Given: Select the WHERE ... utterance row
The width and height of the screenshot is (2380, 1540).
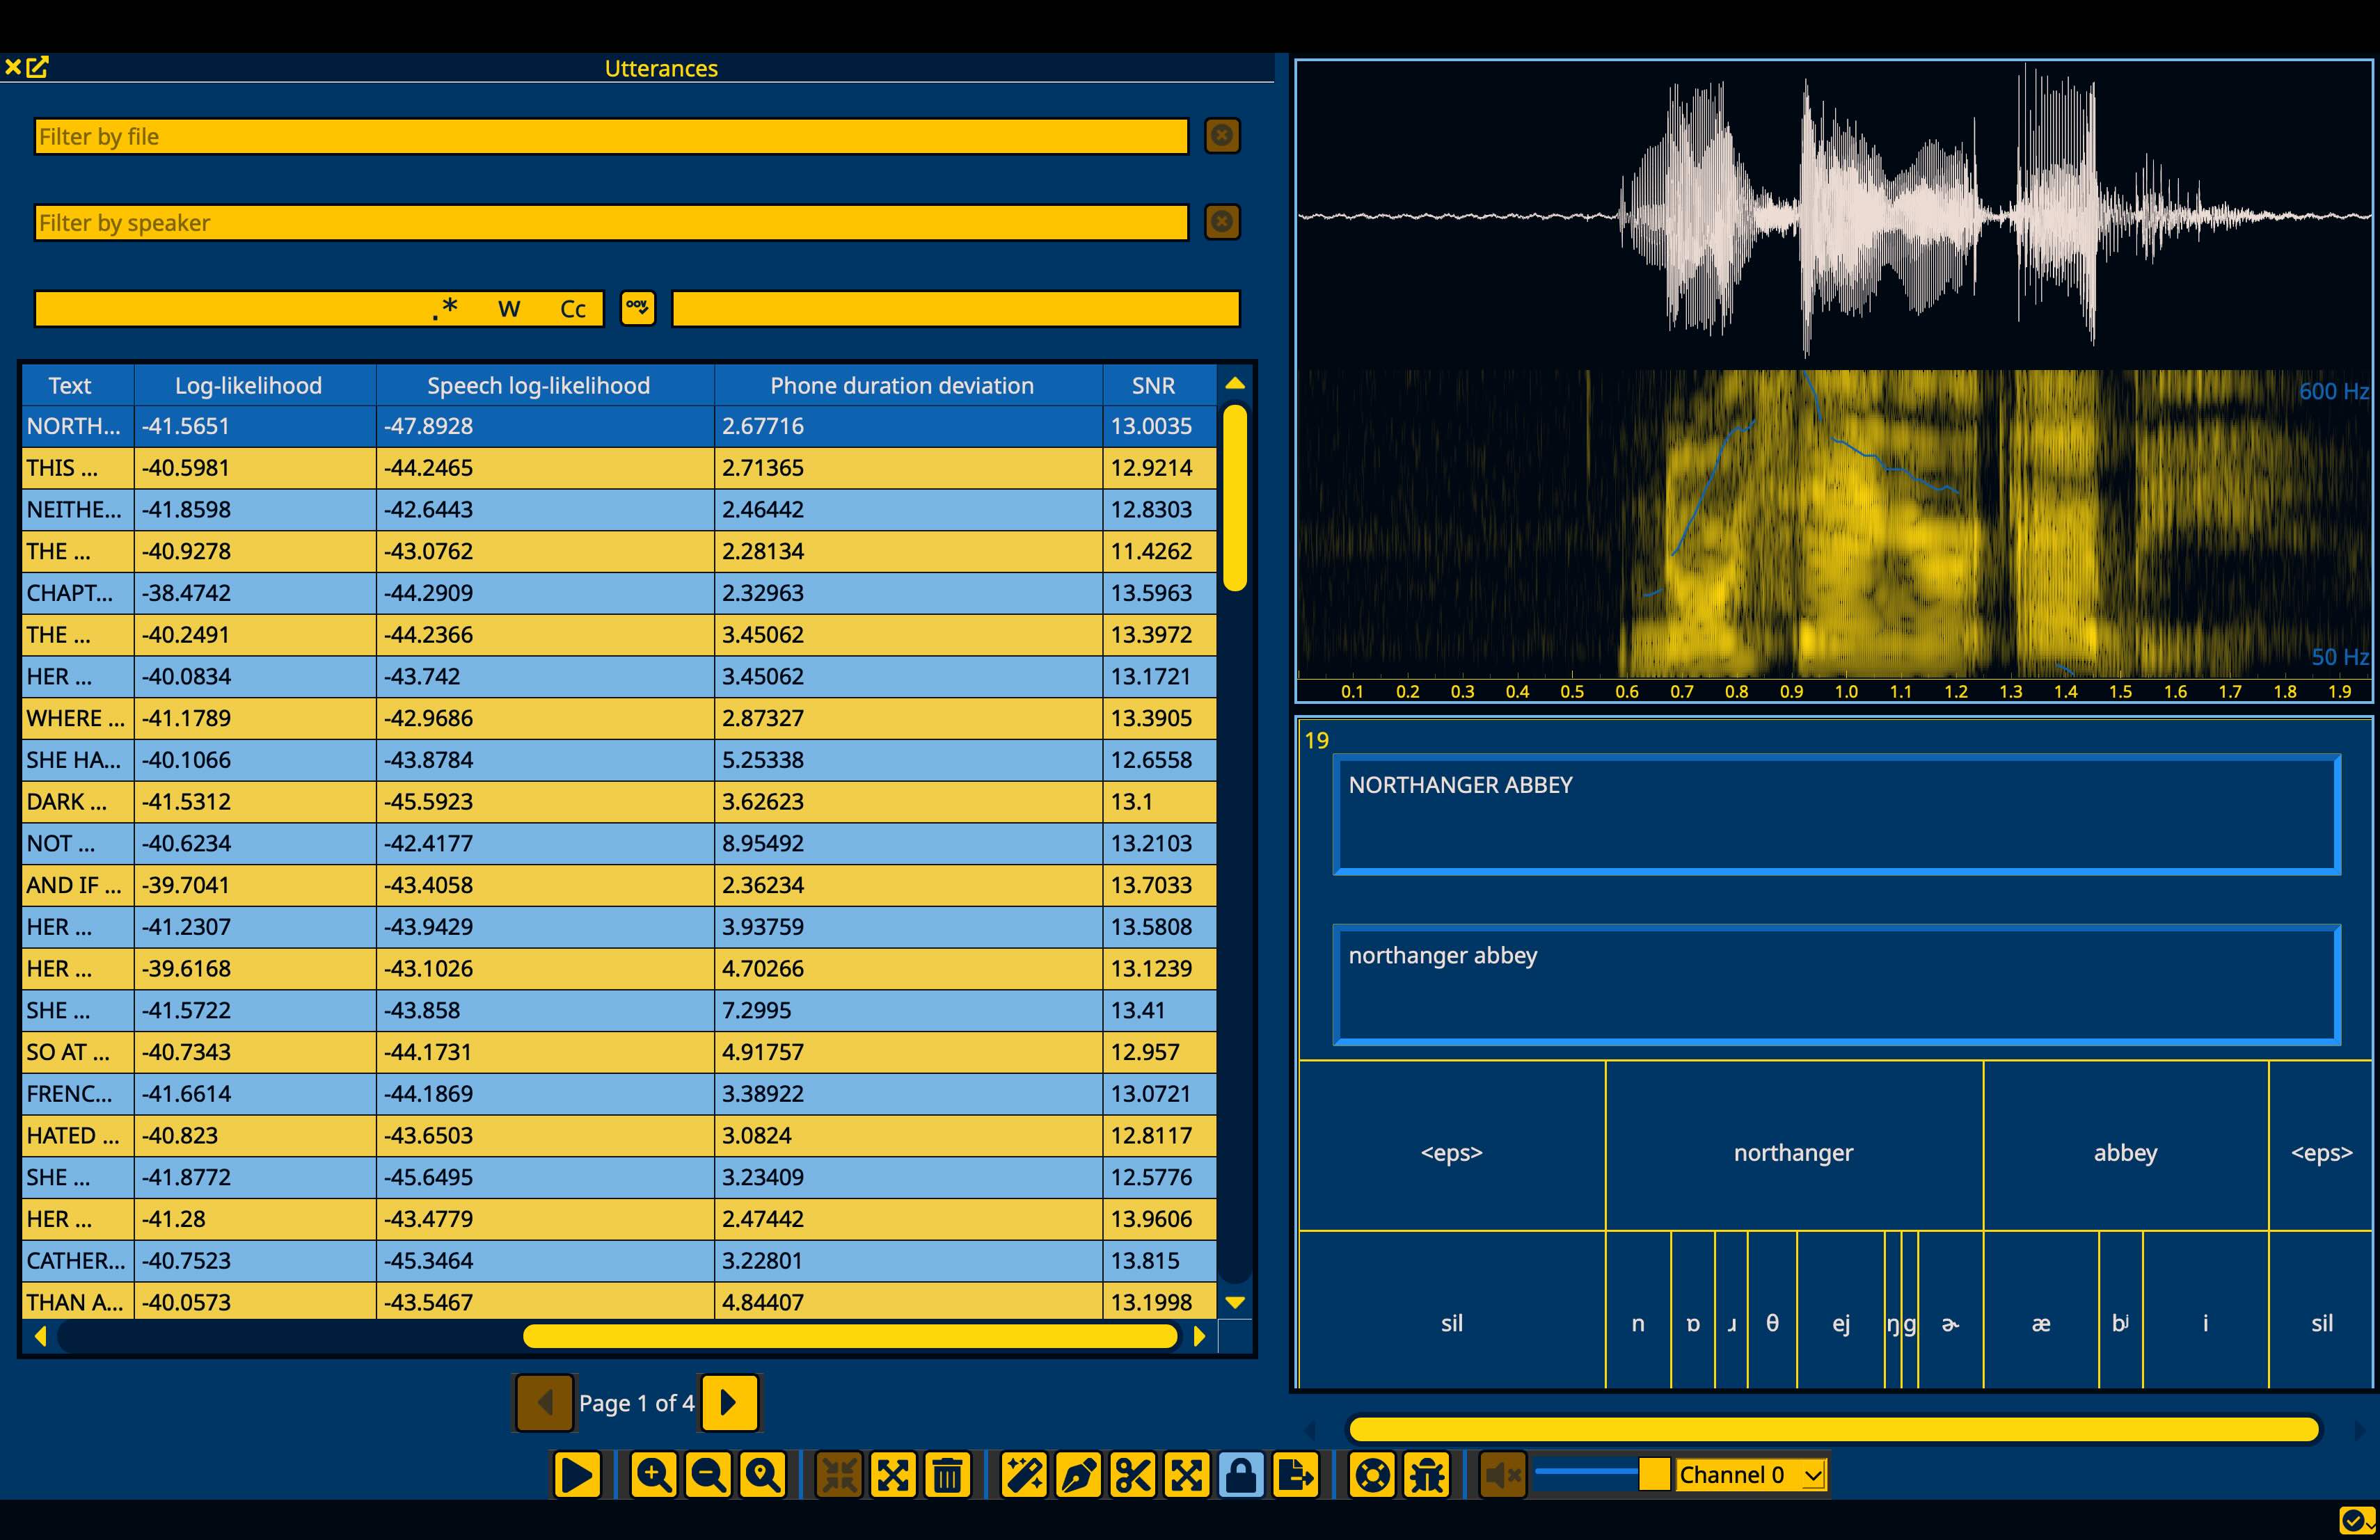Looking at the screenshot, I should (619, 719).
